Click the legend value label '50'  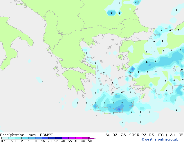coord(90,141)
